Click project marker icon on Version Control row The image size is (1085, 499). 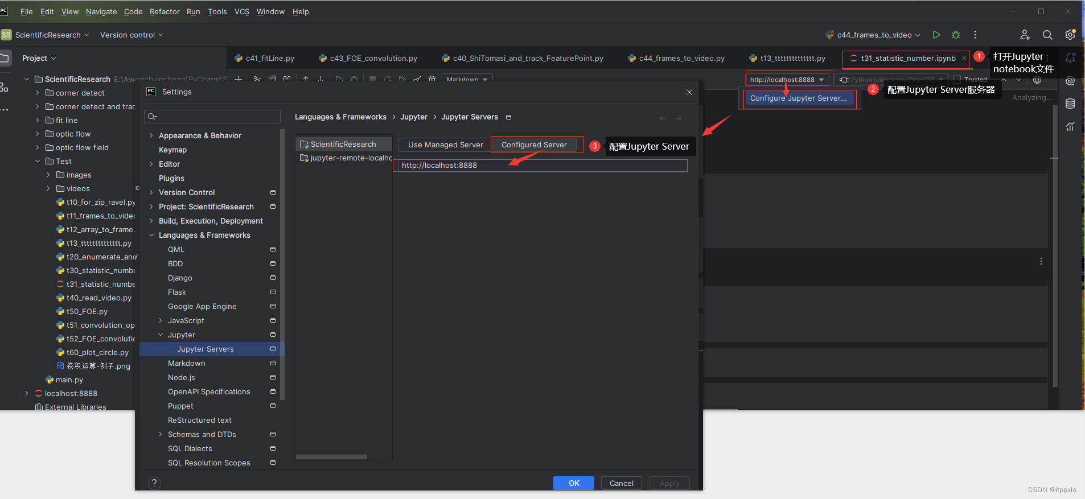coord(273,192)
